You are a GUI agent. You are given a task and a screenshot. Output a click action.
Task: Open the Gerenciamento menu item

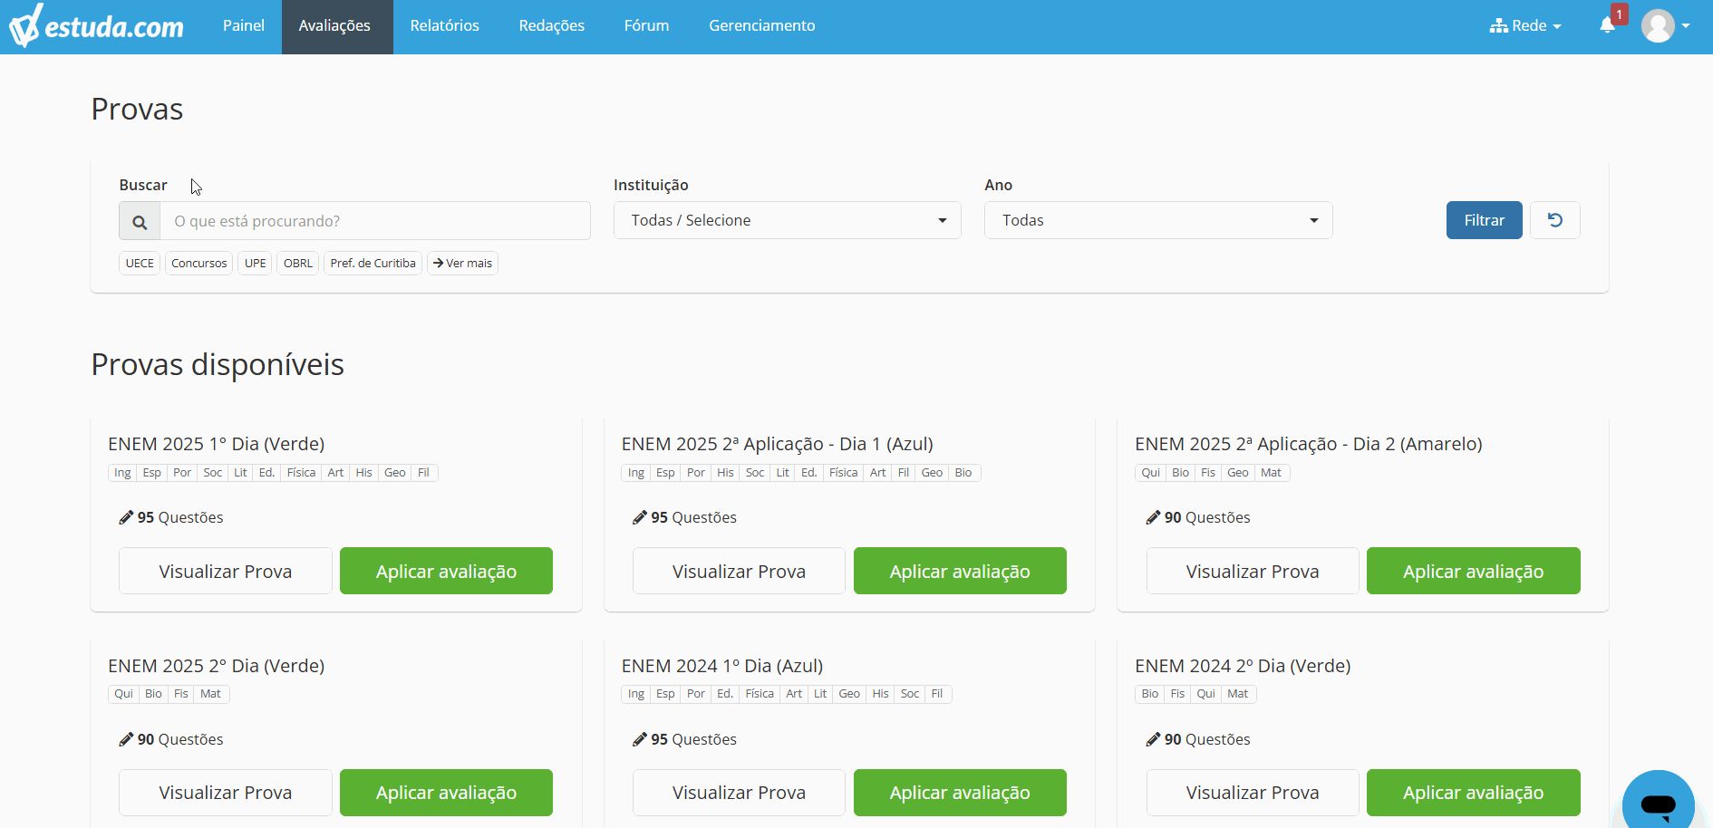pos(762,26)
